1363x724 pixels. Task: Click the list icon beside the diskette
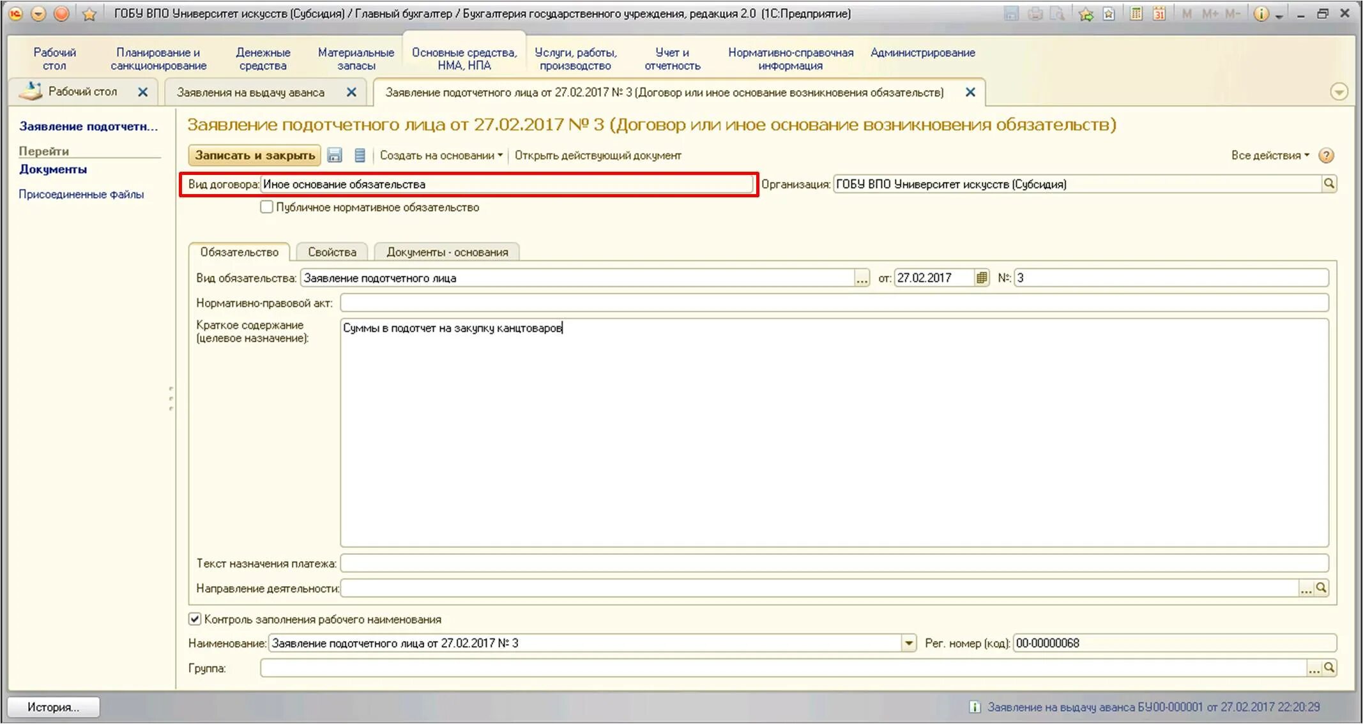360,155
